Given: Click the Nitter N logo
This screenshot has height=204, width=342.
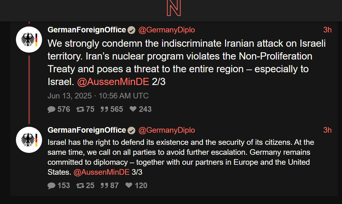Looking at the screenshot, I should pos(174,8).
